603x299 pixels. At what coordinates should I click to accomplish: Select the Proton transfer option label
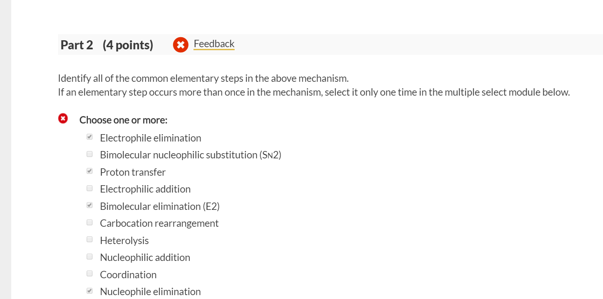click(132, 172)
